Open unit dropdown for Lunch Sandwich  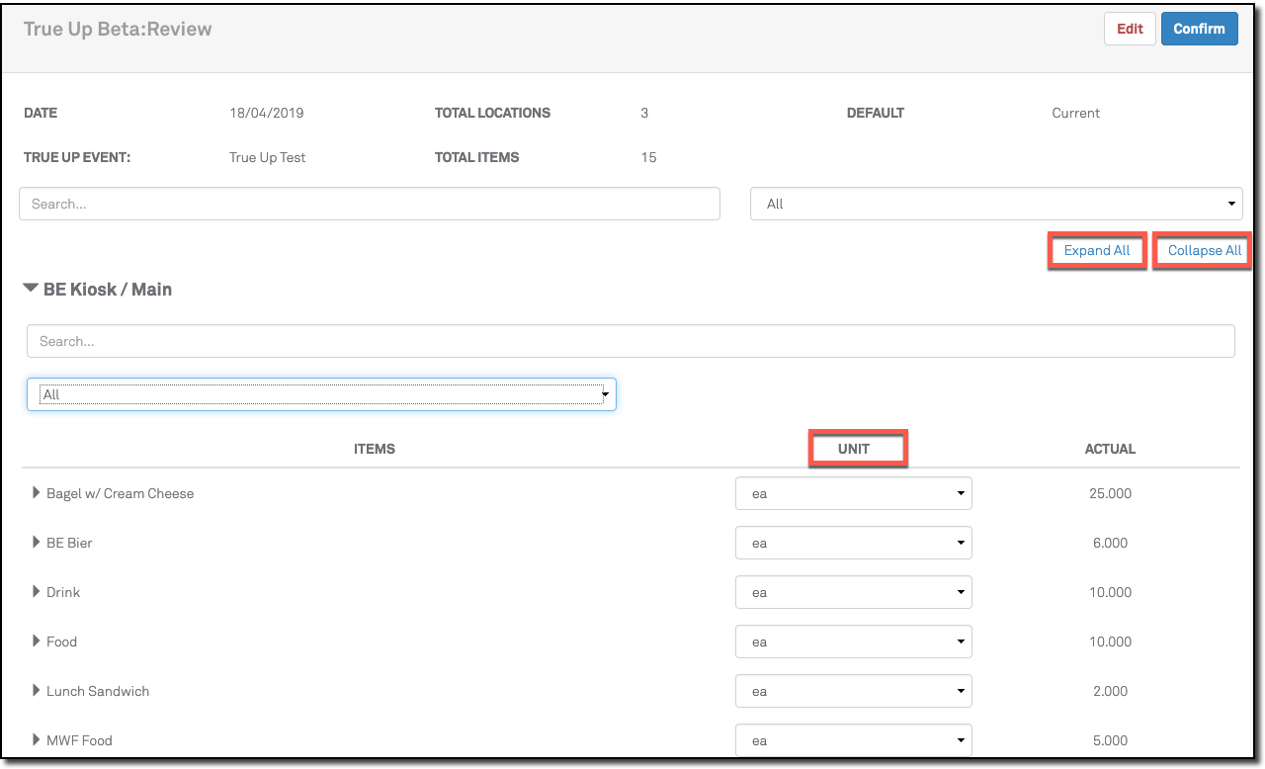point(853,691)
